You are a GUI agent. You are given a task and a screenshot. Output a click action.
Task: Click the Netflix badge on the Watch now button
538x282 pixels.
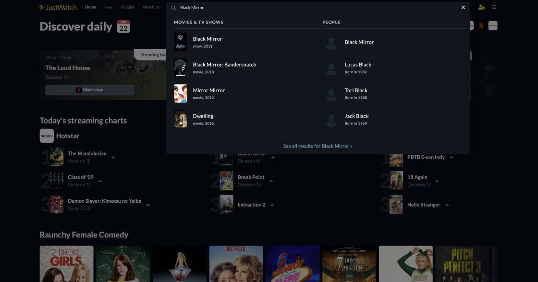point(80,89)
